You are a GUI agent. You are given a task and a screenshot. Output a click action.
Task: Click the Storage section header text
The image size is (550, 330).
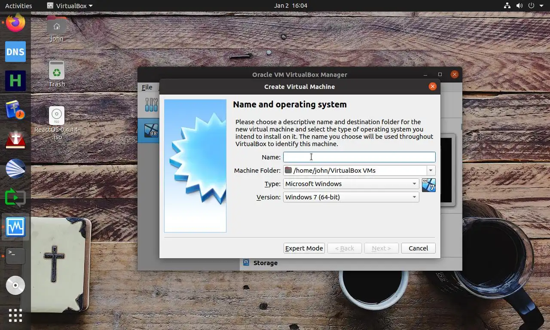[x=266, y=263]
